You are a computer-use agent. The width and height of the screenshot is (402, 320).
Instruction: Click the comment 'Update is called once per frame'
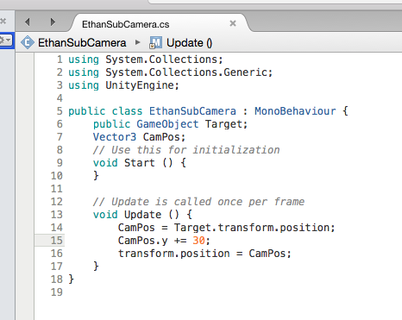pos(208,202)
